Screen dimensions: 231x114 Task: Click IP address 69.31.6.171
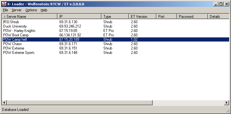coord(68,44)
